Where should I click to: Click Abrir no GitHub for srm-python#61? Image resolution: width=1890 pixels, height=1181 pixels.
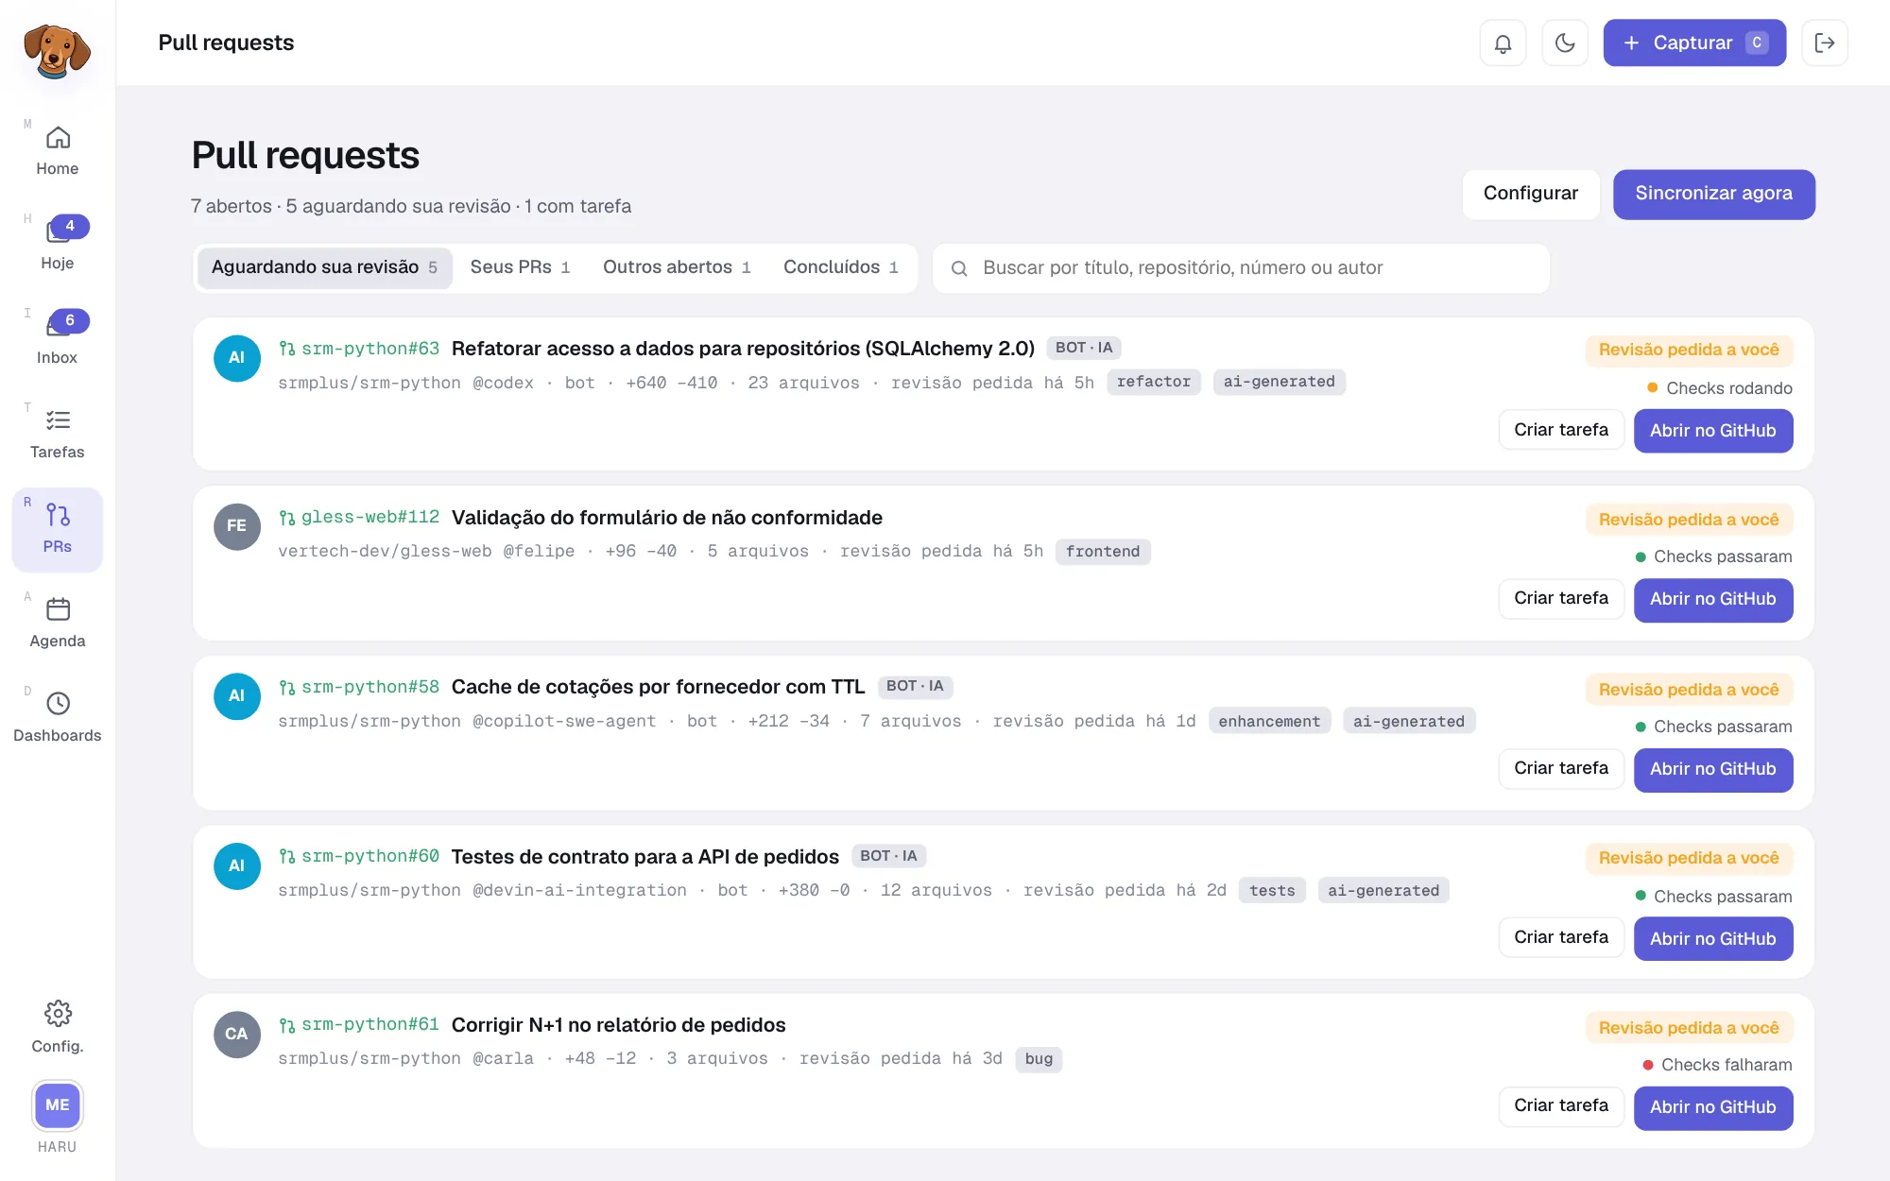click(1713, 1106)
